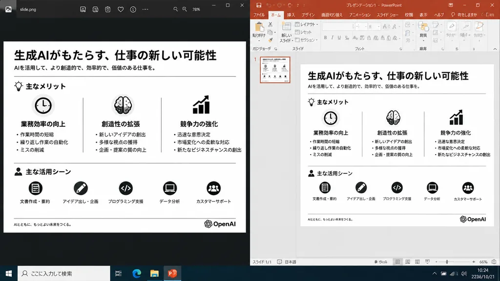Collapse the ribbon with the chevron
The height and width of the screenshot is (281, 500).
495,49
